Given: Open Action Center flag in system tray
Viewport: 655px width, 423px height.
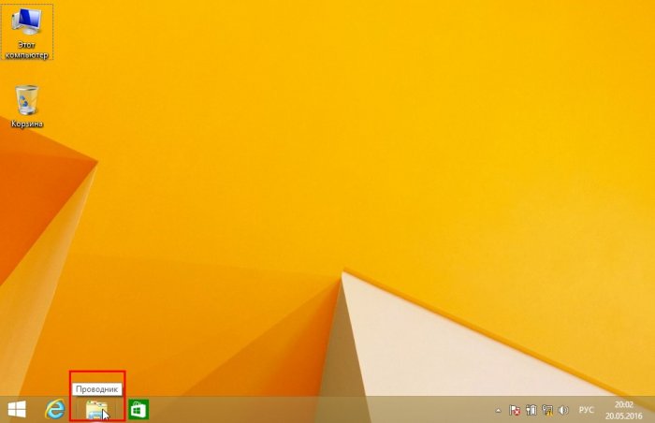Looking at the screenshot, I should tap(514, 410).
